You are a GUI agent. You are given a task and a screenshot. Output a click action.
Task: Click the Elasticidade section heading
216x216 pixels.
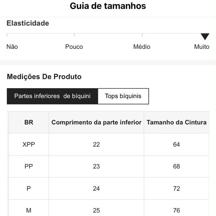(x=28, y=23)
